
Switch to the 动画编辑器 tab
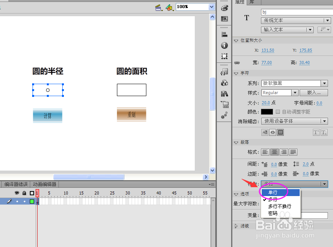click(x=44, y=184)
